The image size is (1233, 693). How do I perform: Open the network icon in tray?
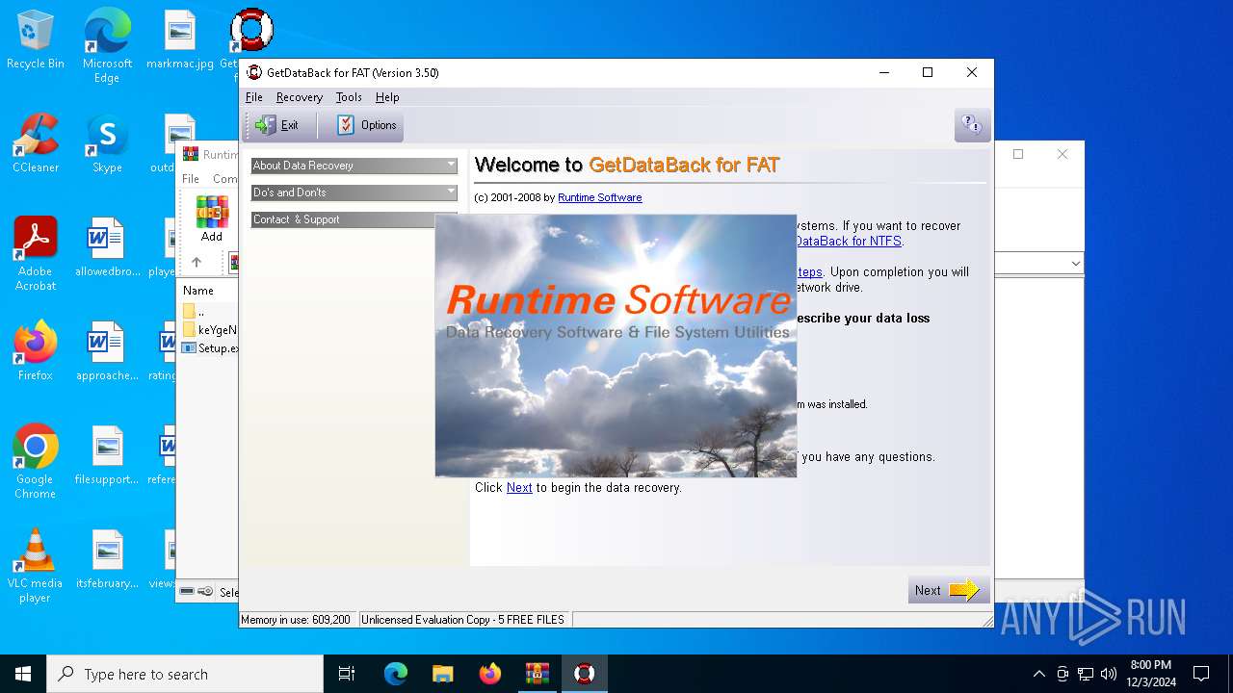[1086, 674]
